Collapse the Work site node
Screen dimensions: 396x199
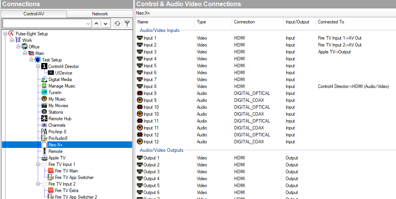coord(12,40)
